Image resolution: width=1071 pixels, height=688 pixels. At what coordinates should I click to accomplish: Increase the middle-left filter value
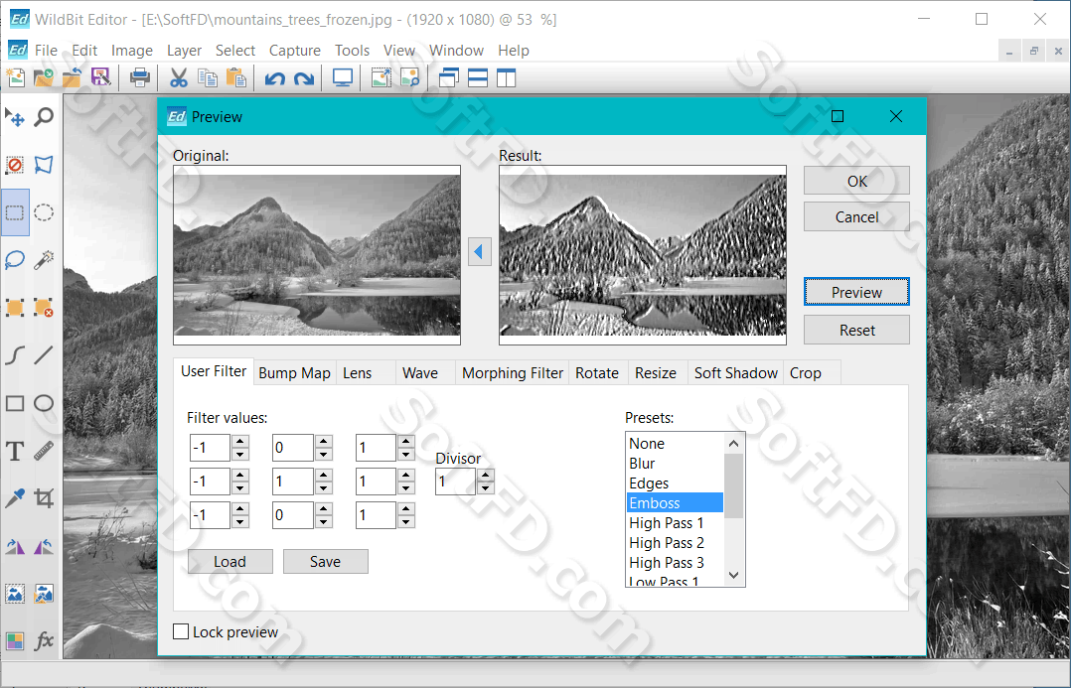point(239,475)
